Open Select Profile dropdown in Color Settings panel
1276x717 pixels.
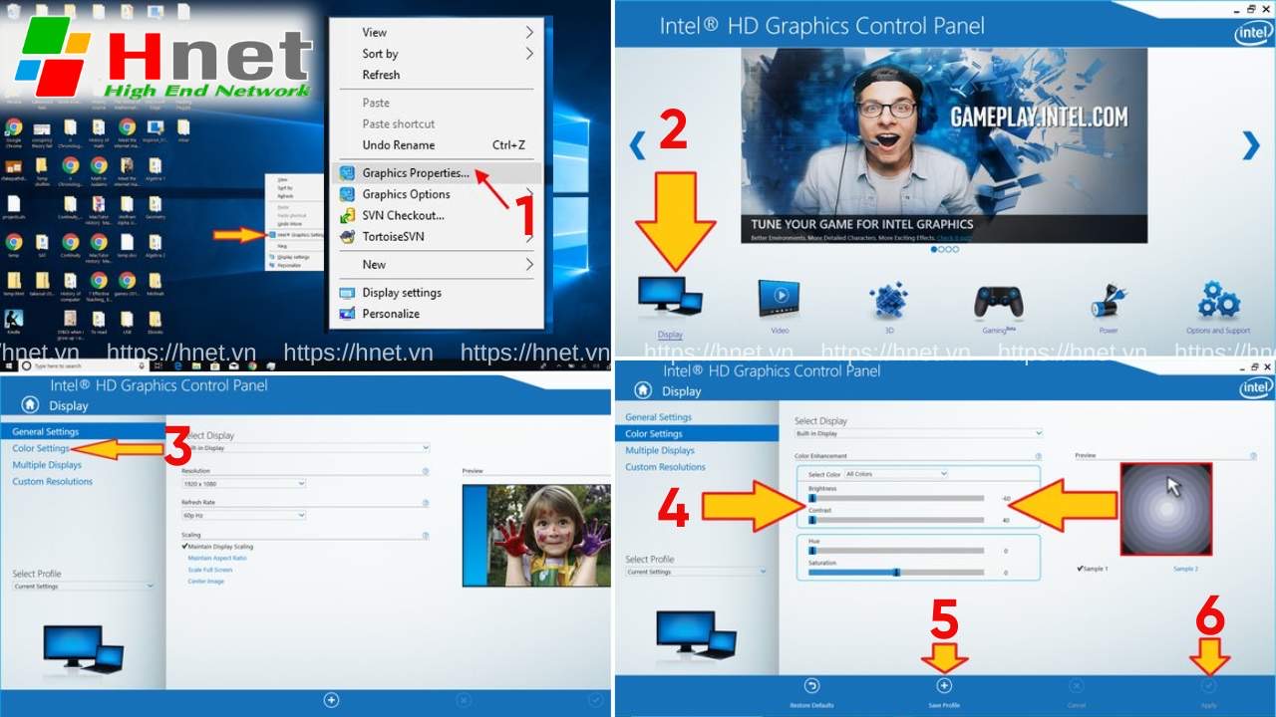pos(696,572)
